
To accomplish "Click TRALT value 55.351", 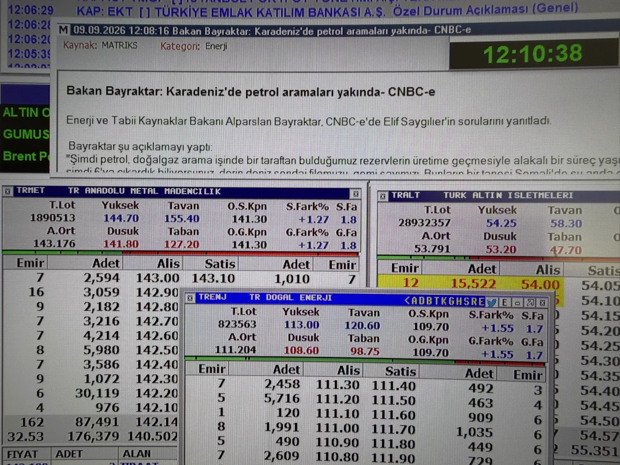I will (594, 450).
